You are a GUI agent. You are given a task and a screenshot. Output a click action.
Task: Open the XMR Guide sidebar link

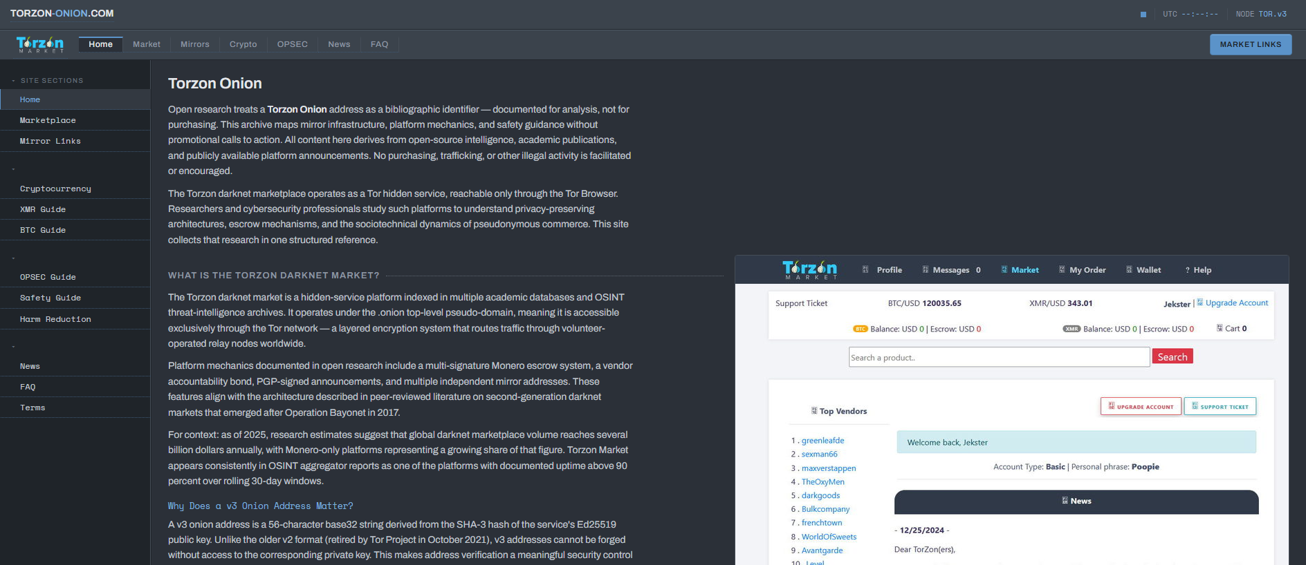pyautogui.click(x=75, y=209)
